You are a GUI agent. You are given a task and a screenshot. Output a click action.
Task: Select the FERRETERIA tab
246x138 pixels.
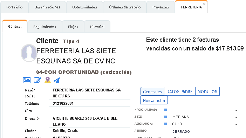tap(191, 7)
